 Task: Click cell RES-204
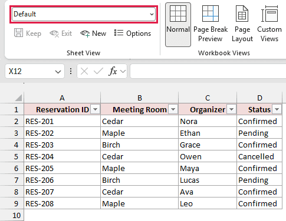pos(62,156)
